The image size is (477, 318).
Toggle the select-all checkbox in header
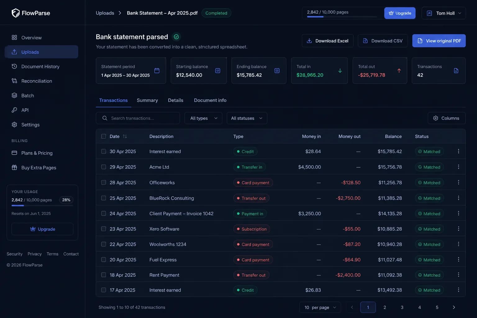(103, 136)
